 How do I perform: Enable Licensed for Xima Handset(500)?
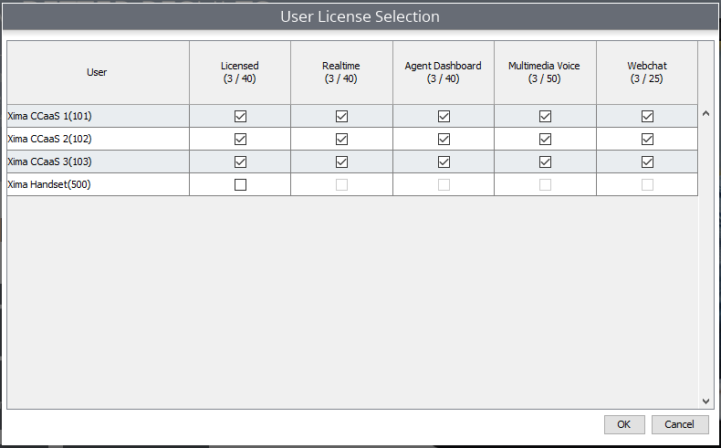coord(240,184)
